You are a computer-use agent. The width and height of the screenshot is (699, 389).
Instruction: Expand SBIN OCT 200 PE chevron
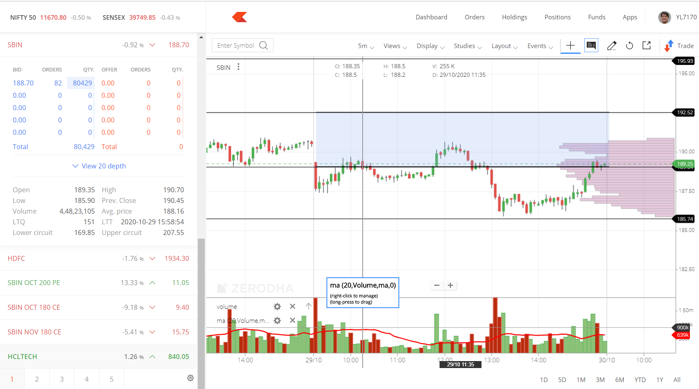[152, 283]
